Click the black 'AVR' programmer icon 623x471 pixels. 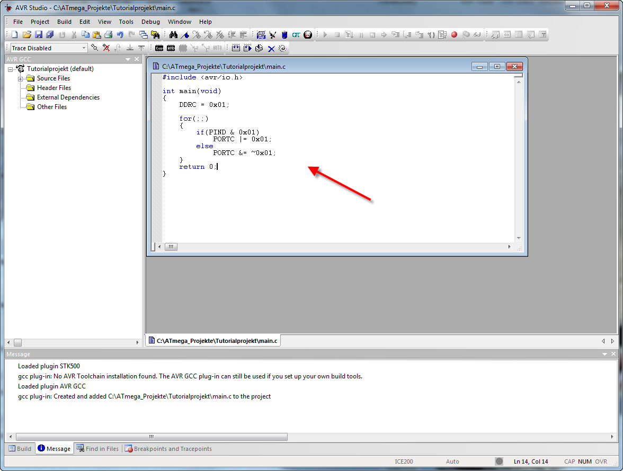coord(171,48)
